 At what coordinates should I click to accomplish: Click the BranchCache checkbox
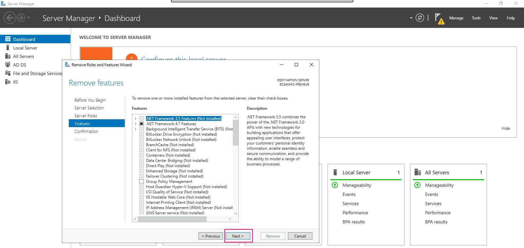141,145
